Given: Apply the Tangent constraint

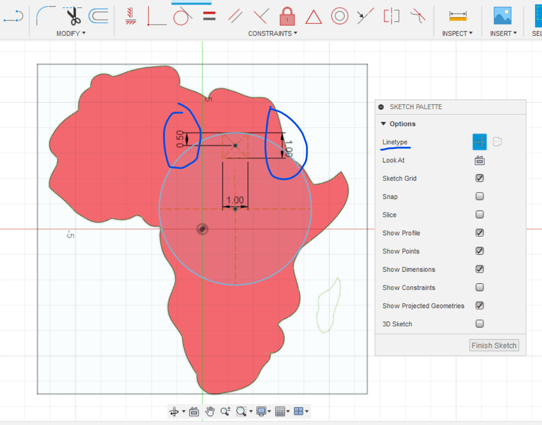Looking at the screenshot, I should point(182,15).
